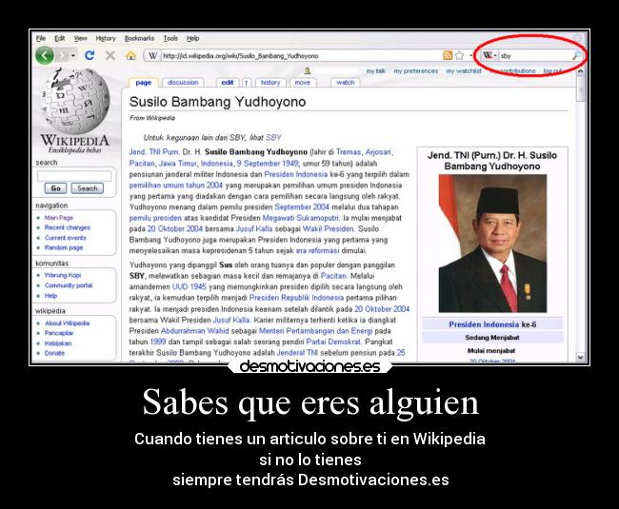Screen dimensions: 619x509
Task: Follow the 'era reformasi' link
Action: click(317, 250)
